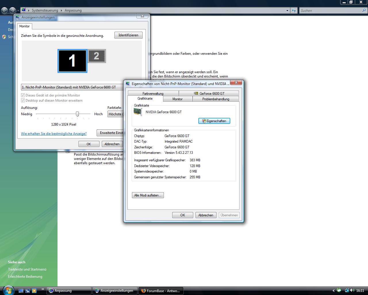Open recent pages dropdown arrow

[x=18, y=11]
